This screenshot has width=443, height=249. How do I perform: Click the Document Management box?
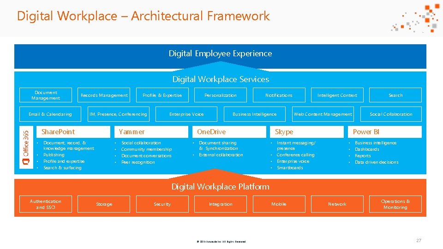[x=46, y=95]
